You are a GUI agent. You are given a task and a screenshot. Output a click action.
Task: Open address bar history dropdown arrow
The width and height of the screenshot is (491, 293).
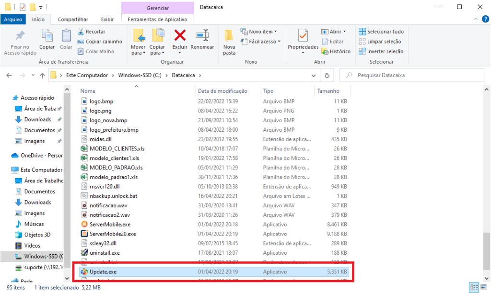click(313, 75)
